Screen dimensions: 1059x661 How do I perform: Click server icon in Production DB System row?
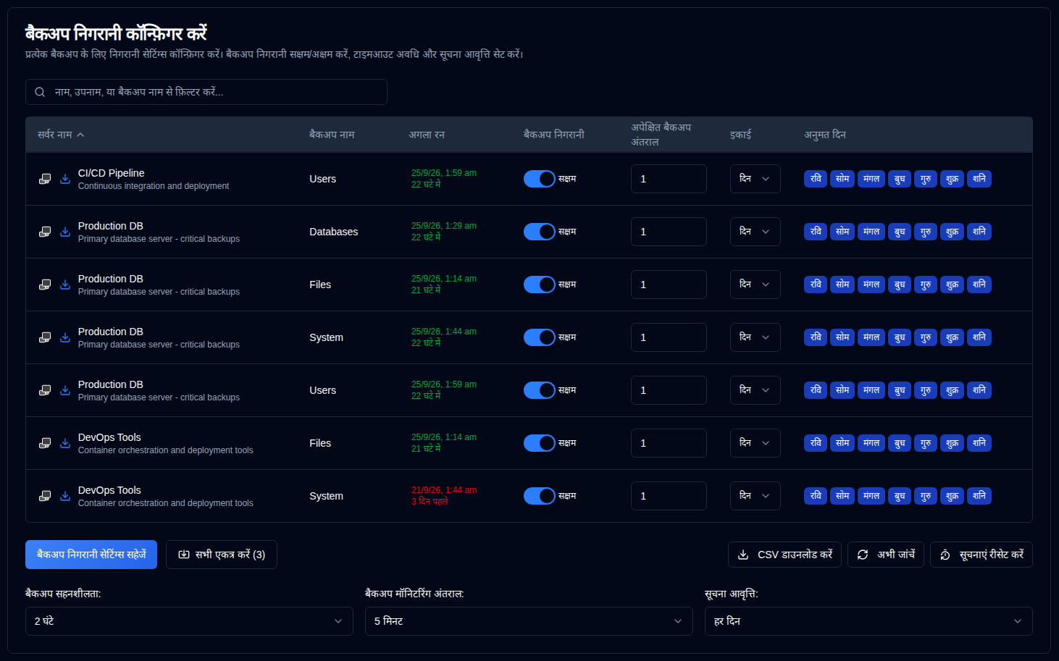pyautogui.click(x=45, y=337)
